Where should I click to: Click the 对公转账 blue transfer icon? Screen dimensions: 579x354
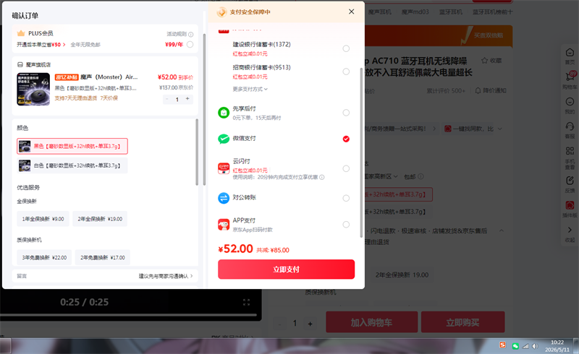(224, 198)
